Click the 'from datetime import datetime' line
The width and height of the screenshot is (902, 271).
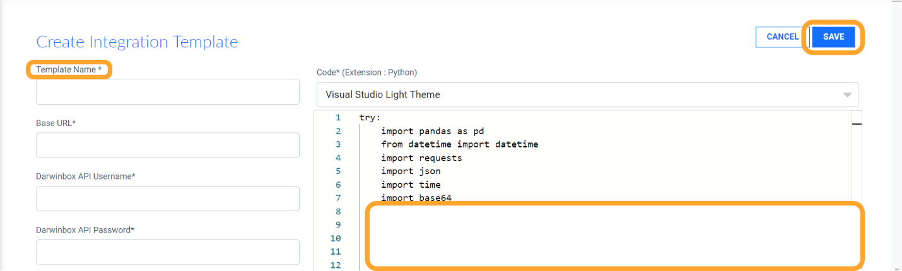pyautogui.click(x=460, y=144)
